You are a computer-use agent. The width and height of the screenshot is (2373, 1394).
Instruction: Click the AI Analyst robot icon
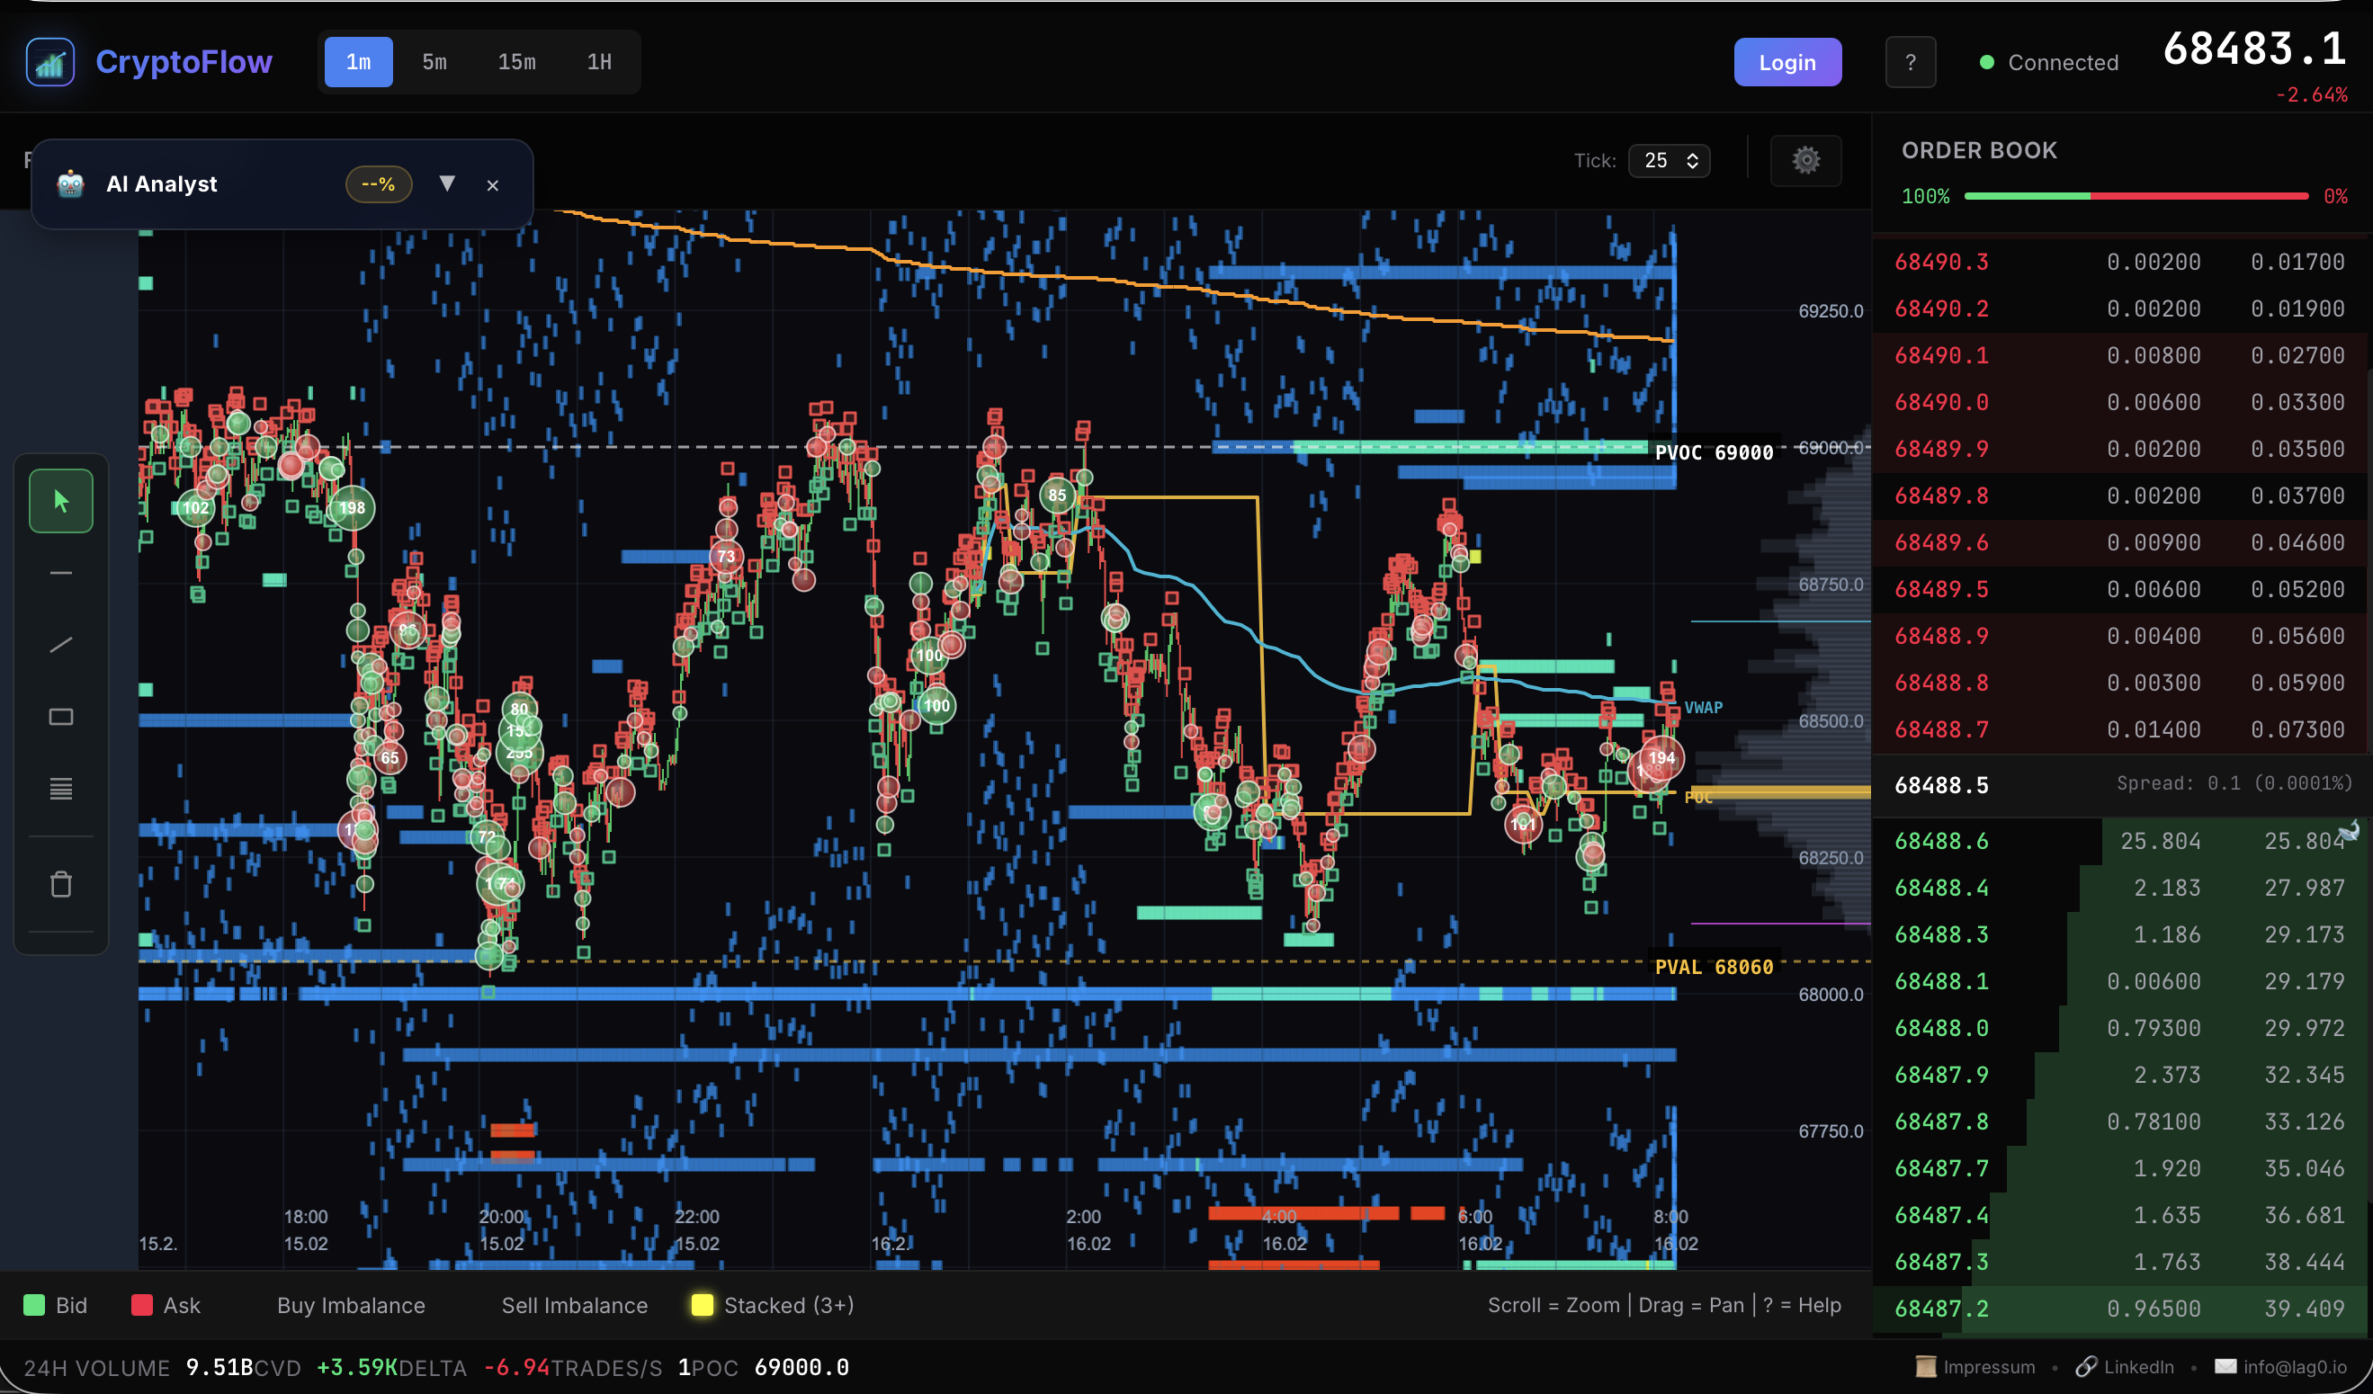tap(69, 183)
